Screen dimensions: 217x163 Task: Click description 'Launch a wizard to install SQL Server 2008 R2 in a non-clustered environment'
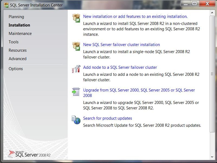(x=141, y=29)
